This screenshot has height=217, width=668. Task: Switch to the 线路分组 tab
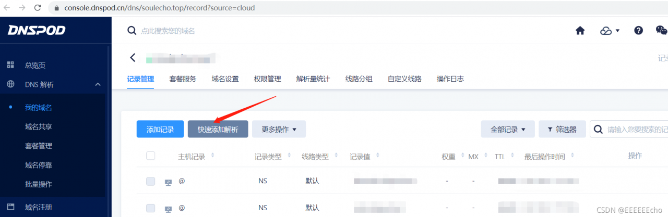(359, 79)
